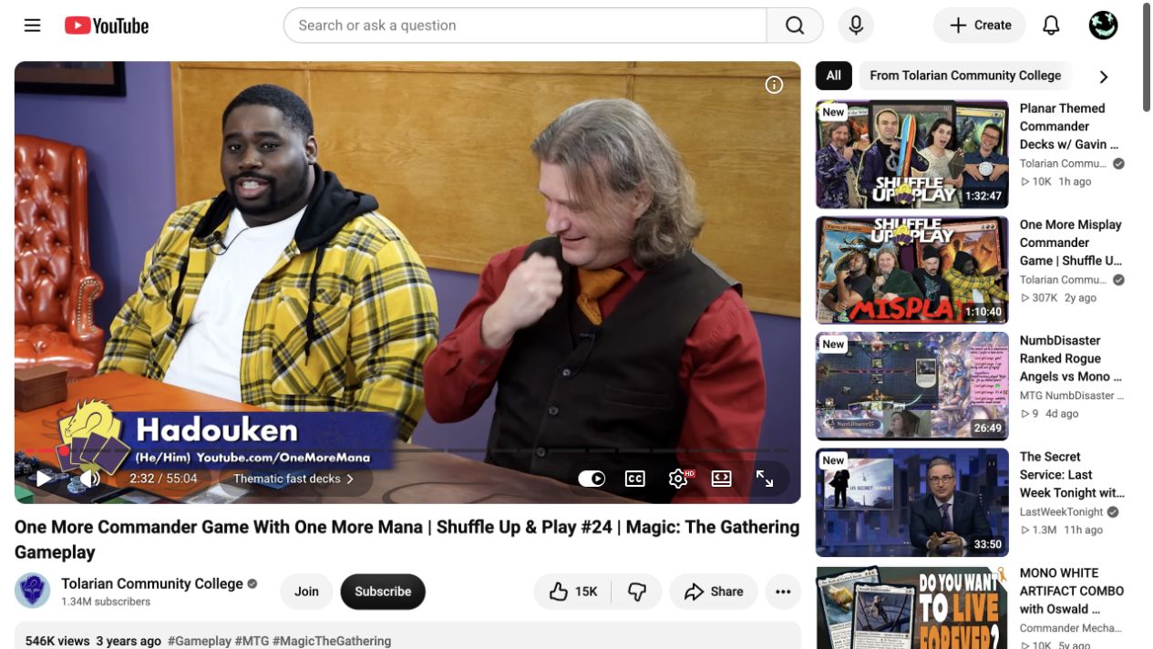
Task: Switch to theater mode
Action: click(x=721, y=479)
